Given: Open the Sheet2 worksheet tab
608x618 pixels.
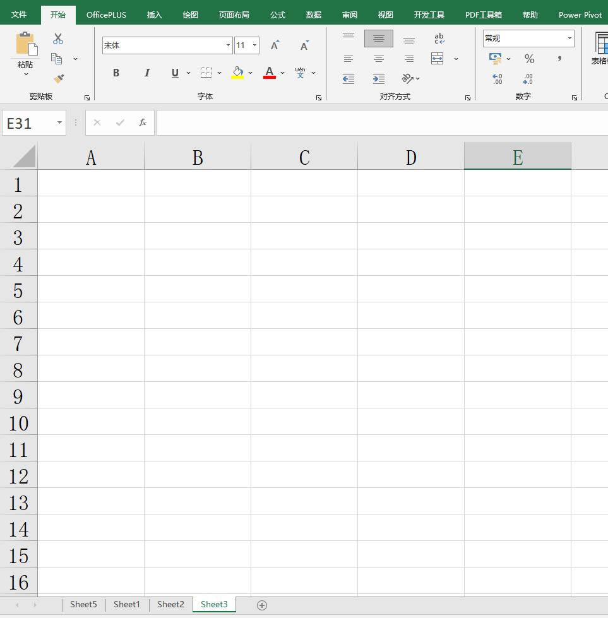Looking at the screenshot, I should pyautogui.click(x=170, y=605).
